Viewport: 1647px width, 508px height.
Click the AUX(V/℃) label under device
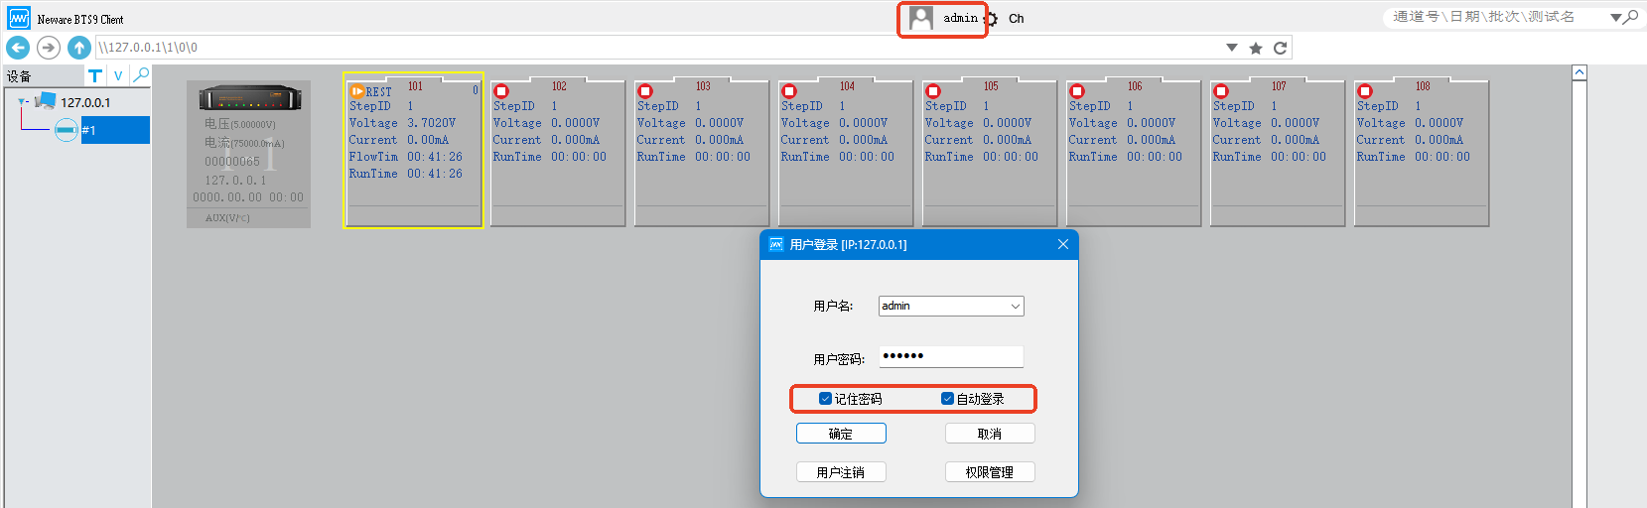[227, 217]
